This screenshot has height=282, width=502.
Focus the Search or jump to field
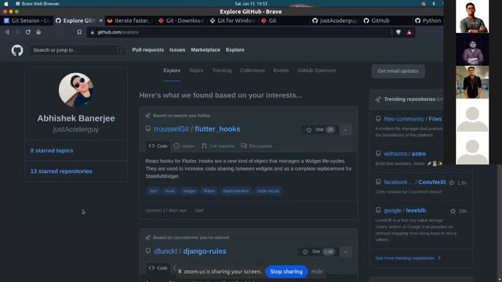pyautogui.click(x=78, y=50)
